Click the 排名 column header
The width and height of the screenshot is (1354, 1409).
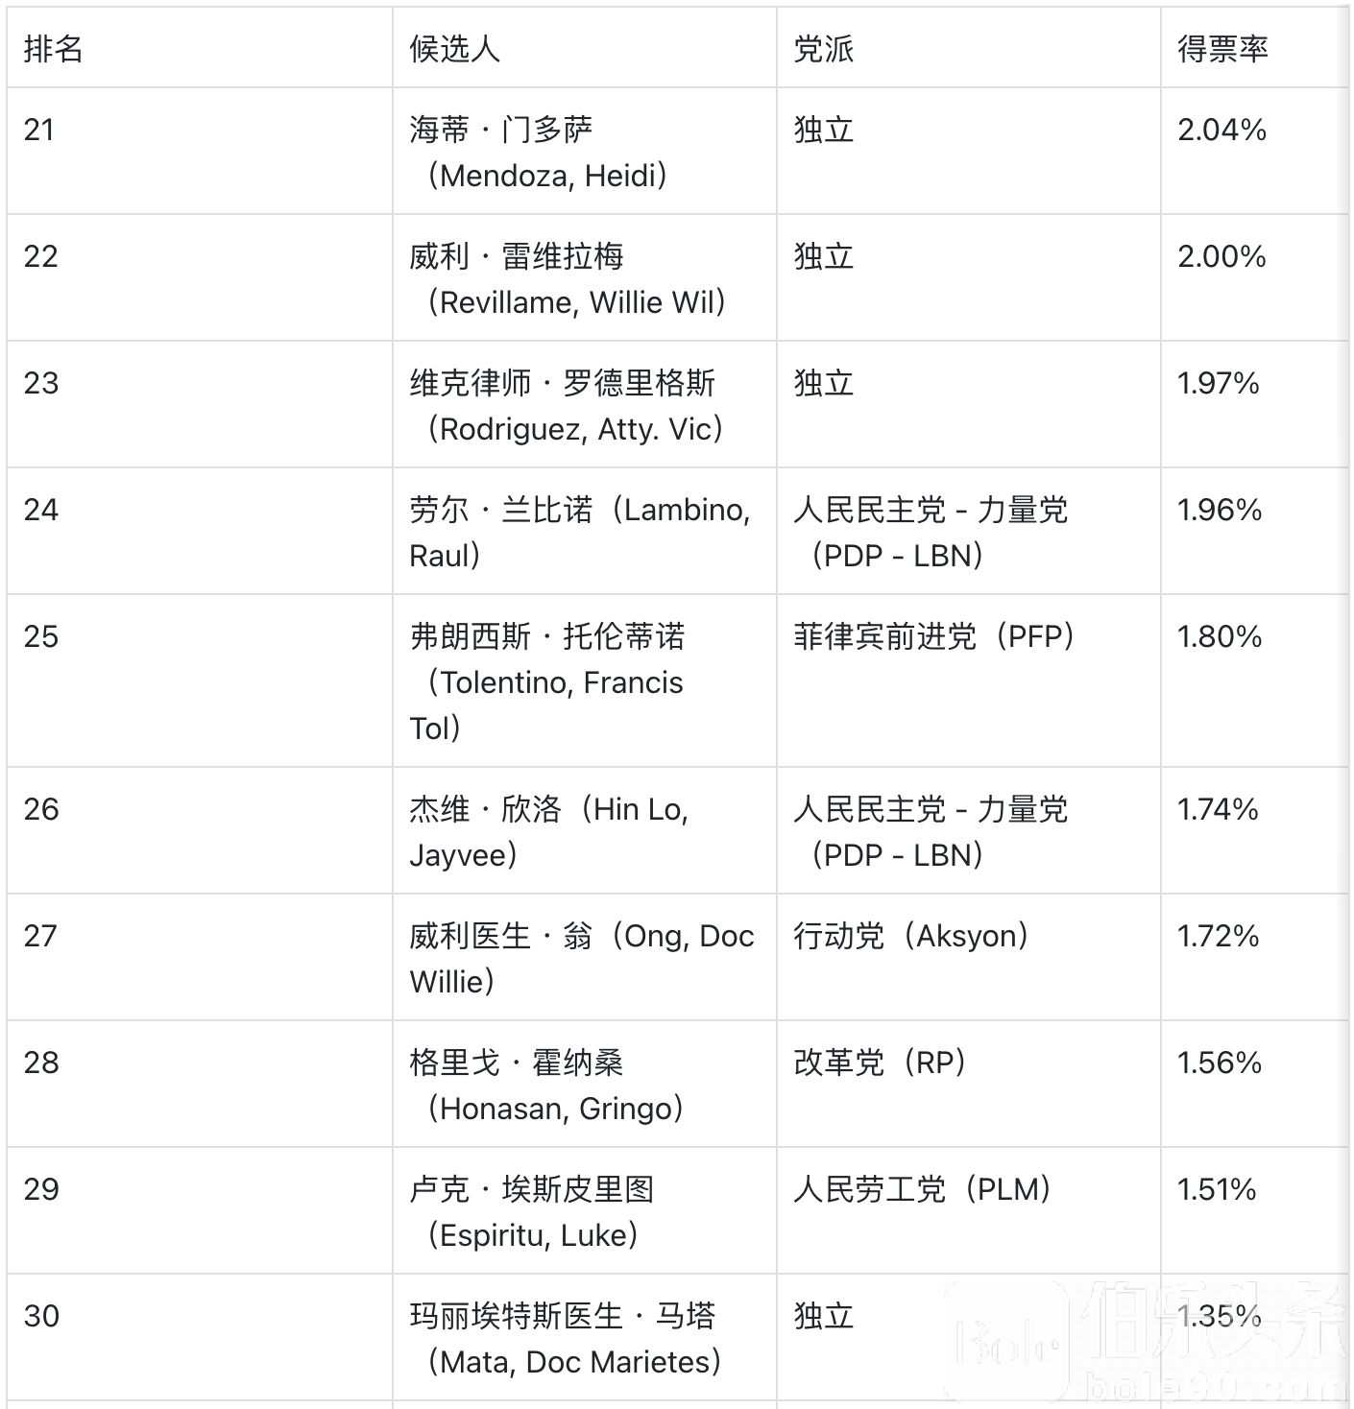pos(54,49)
